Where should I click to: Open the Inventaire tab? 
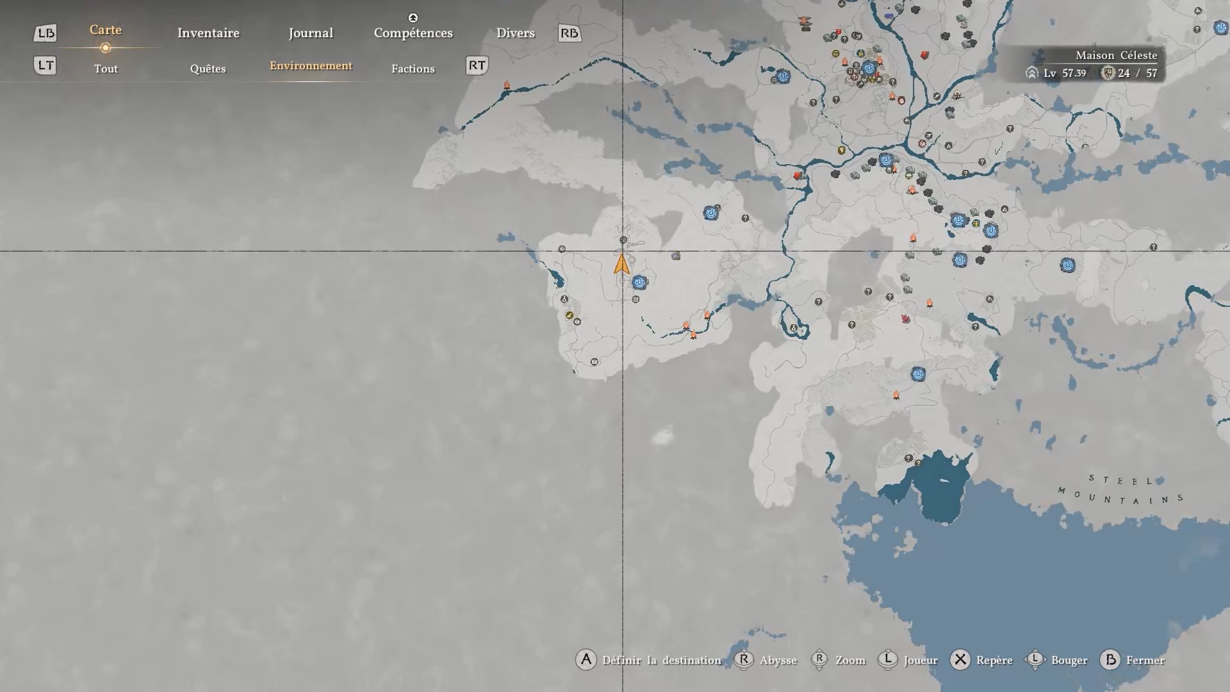tap(208, 33)
